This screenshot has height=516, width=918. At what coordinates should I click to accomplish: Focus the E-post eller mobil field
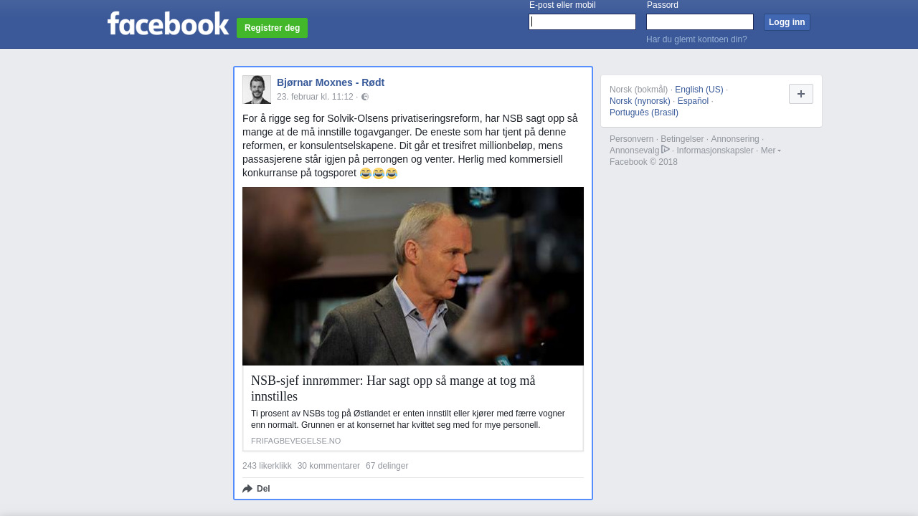click(x=582, y=22)
